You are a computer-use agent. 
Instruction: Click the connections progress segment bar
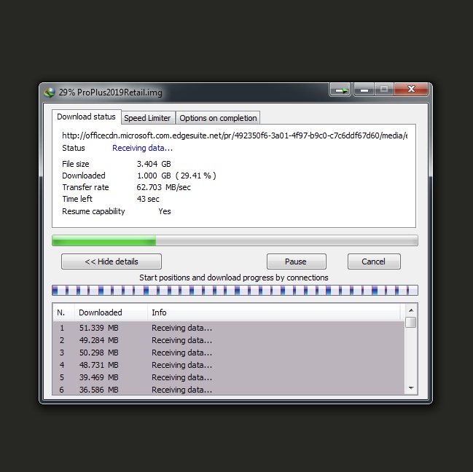coord(235,290)
